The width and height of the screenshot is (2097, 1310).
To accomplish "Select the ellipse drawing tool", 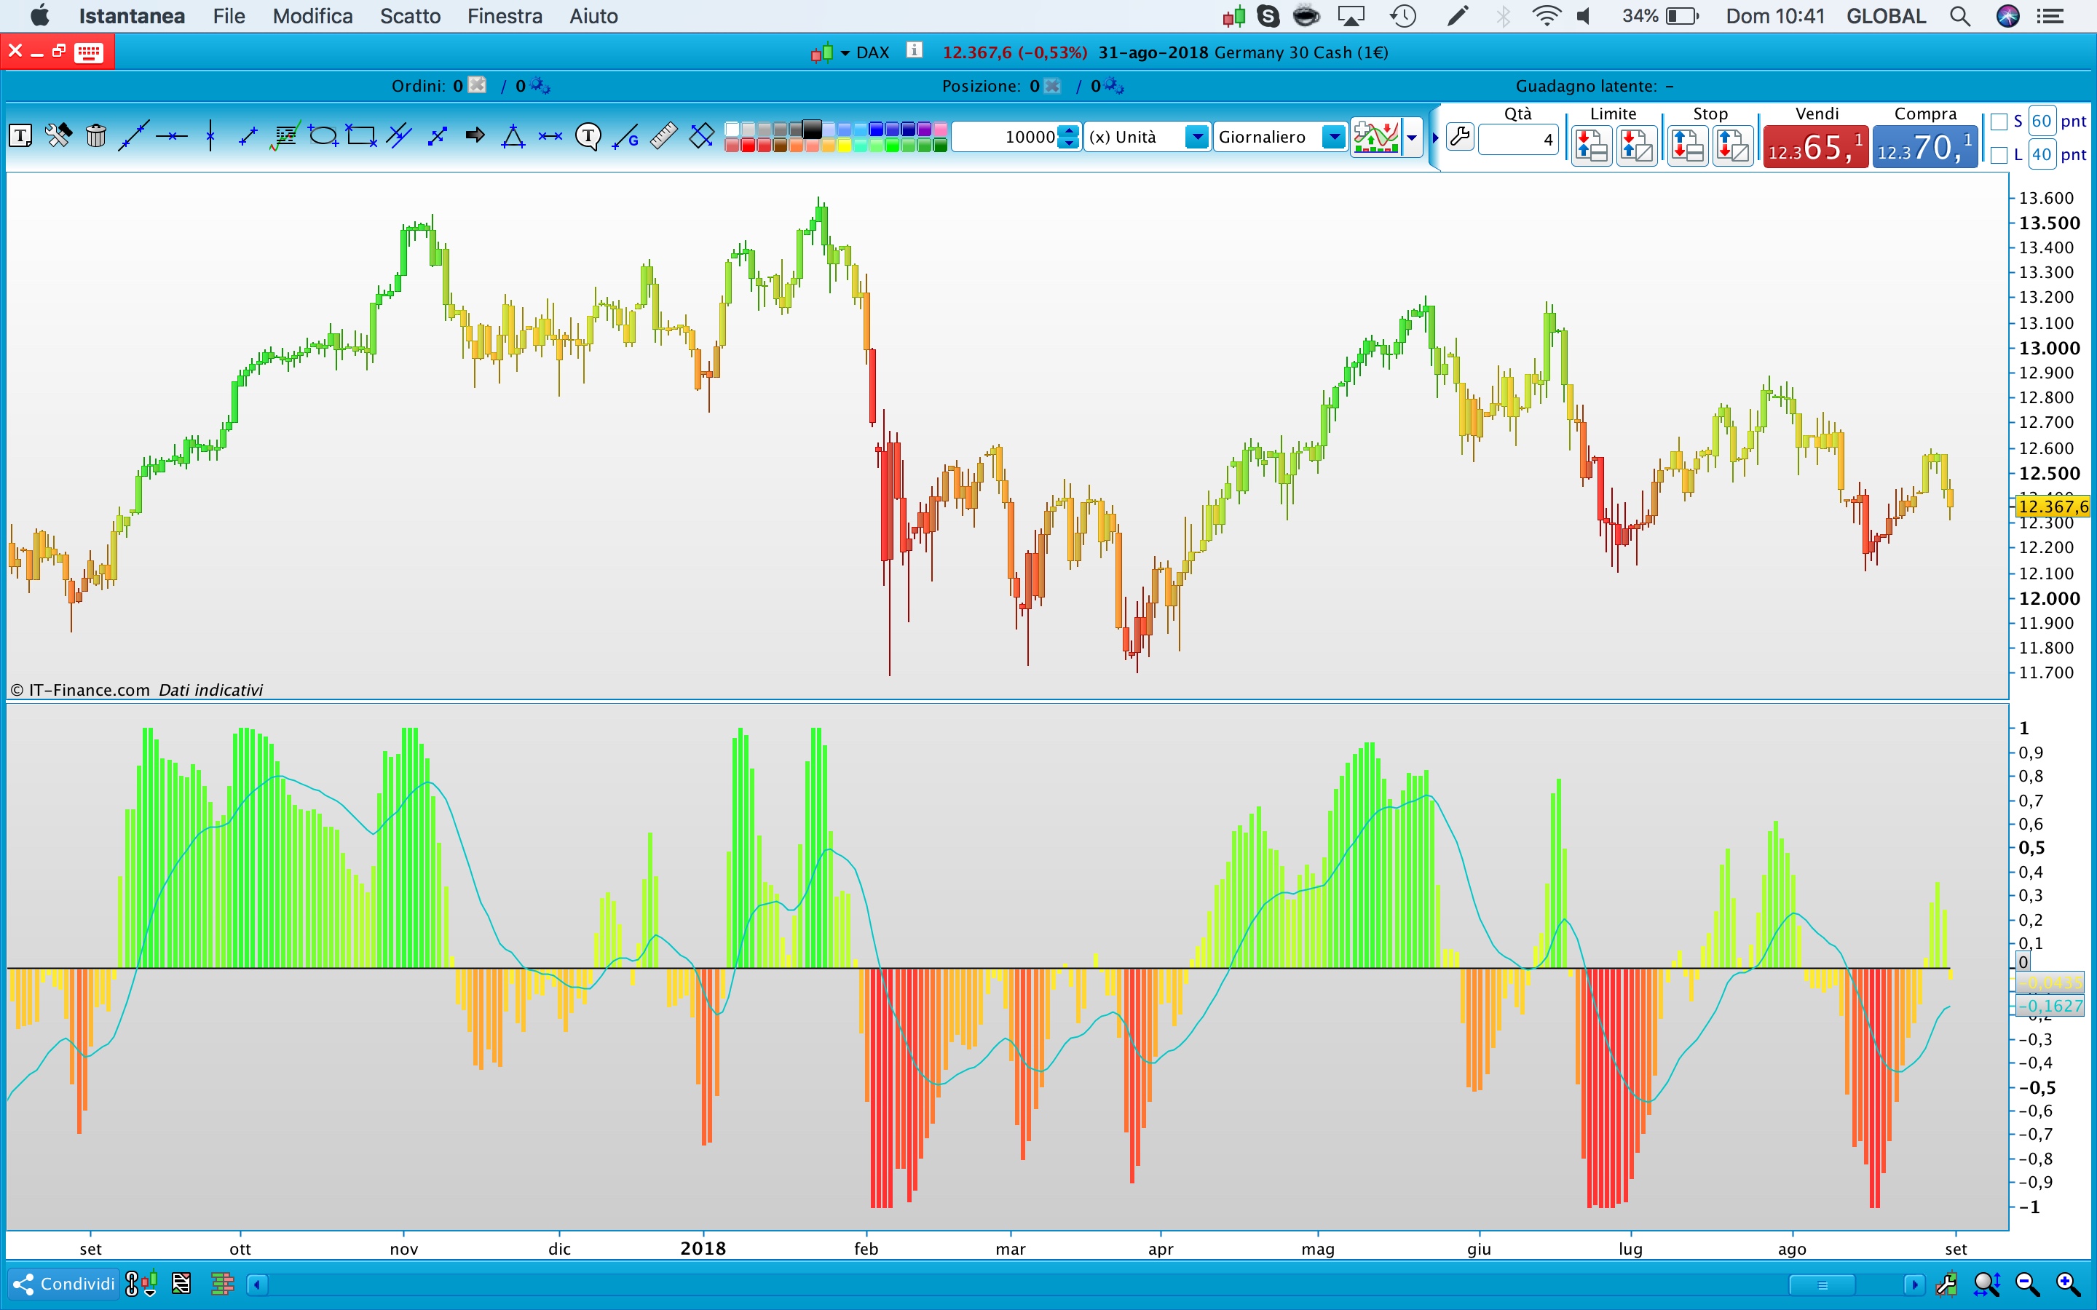I will coord(323,136).
